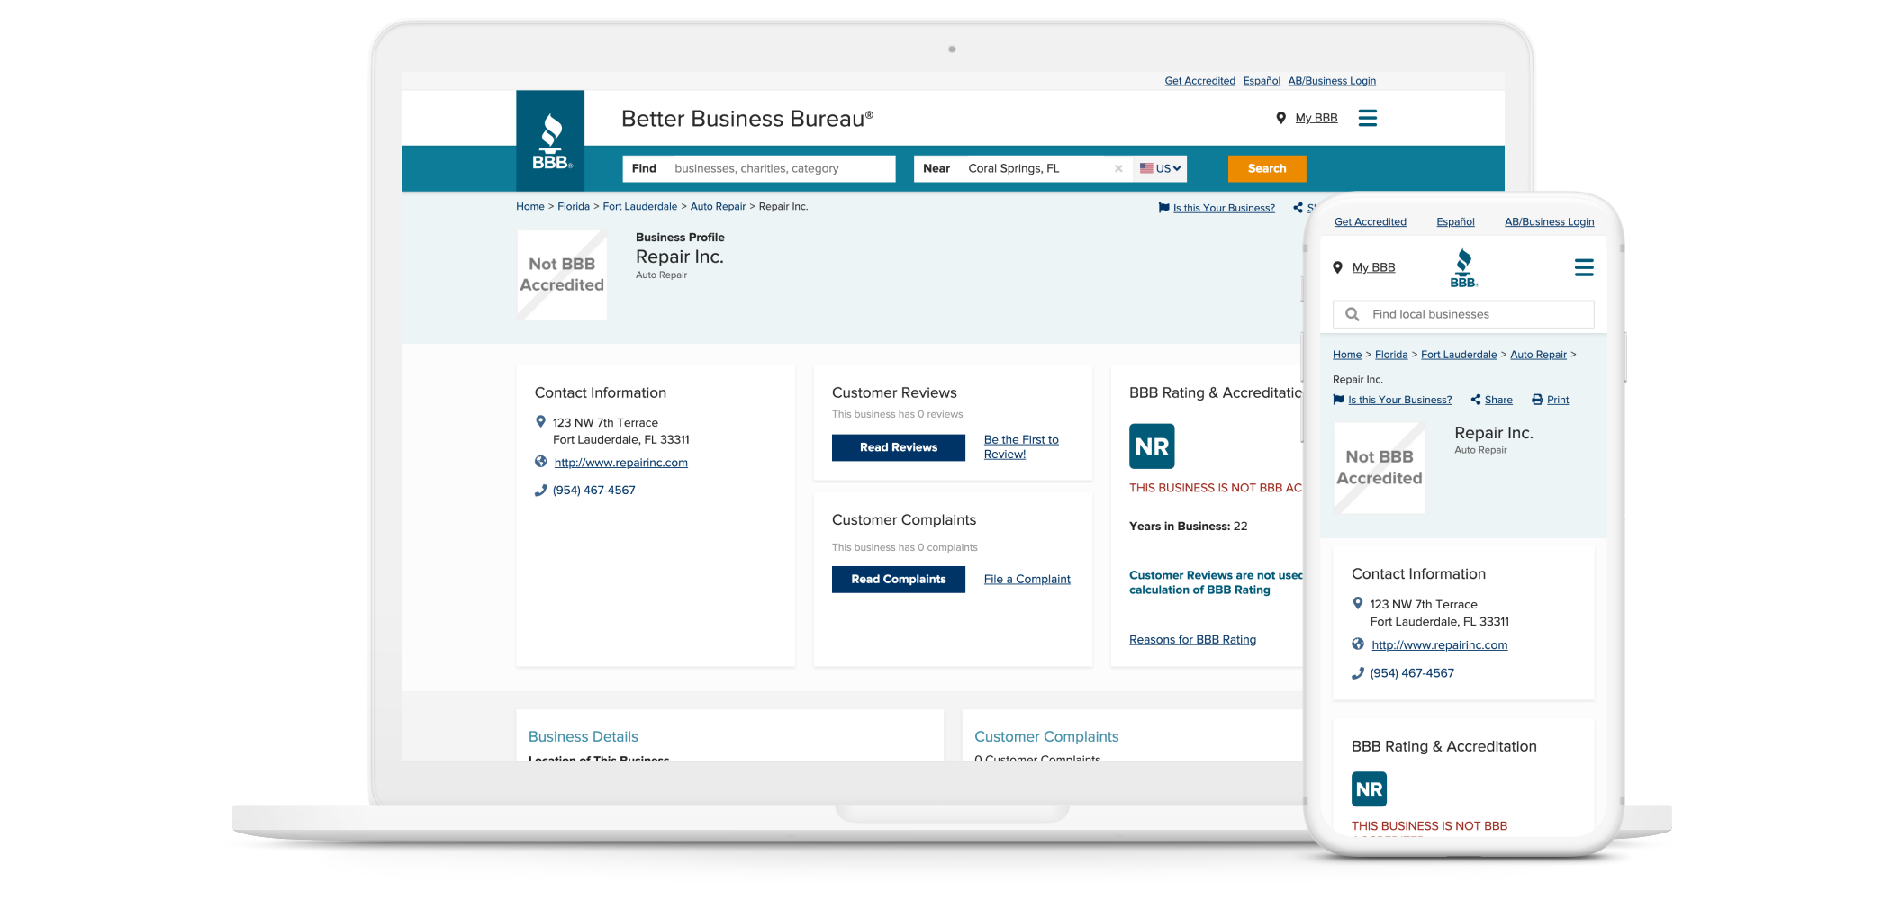Click share icon on phone

(x=1476, y=400)
